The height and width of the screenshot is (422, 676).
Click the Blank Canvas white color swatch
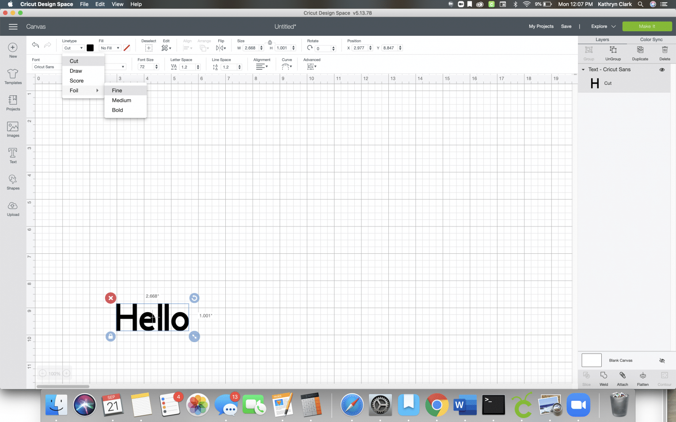pos(592,360)
